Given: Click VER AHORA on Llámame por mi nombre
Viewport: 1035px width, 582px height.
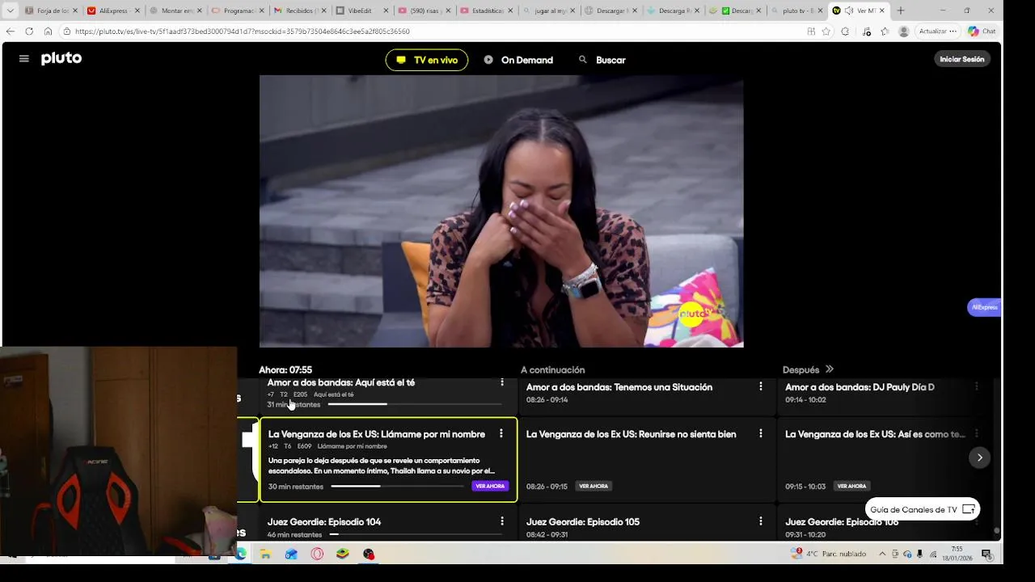Looking at the screenshot, I should [x=490, y=486].
